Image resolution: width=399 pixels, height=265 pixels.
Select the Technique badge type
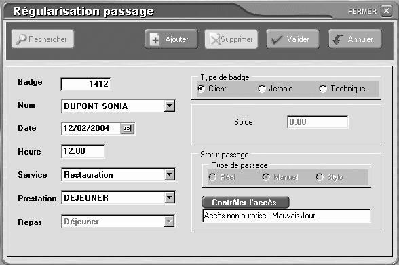click(323, 89)
